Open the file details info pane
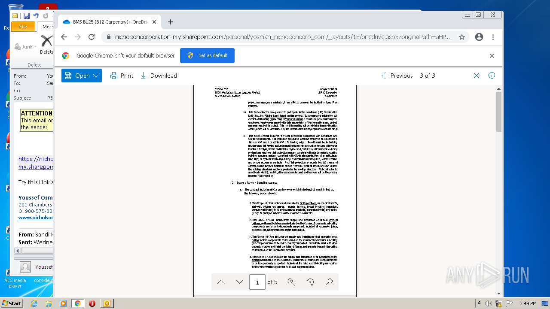This screenshot has height=309, width=550. tap(492, 76)
